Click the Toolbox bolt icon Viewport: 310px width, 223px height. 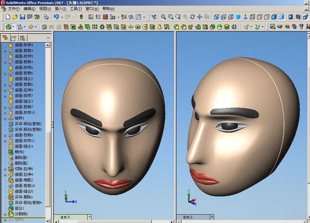(x=301, y=27)
